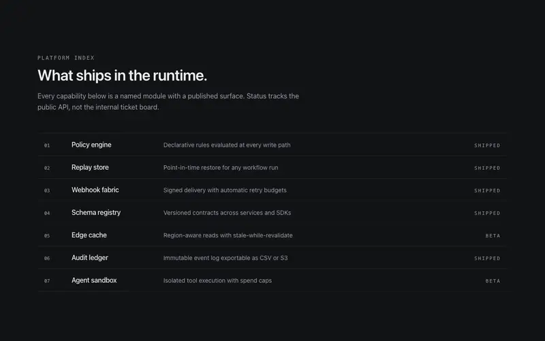Image resolution: width=545 pixels, height=341 pixels.
Task: Open the Agent sandbox module name
Action: (94, 280)
